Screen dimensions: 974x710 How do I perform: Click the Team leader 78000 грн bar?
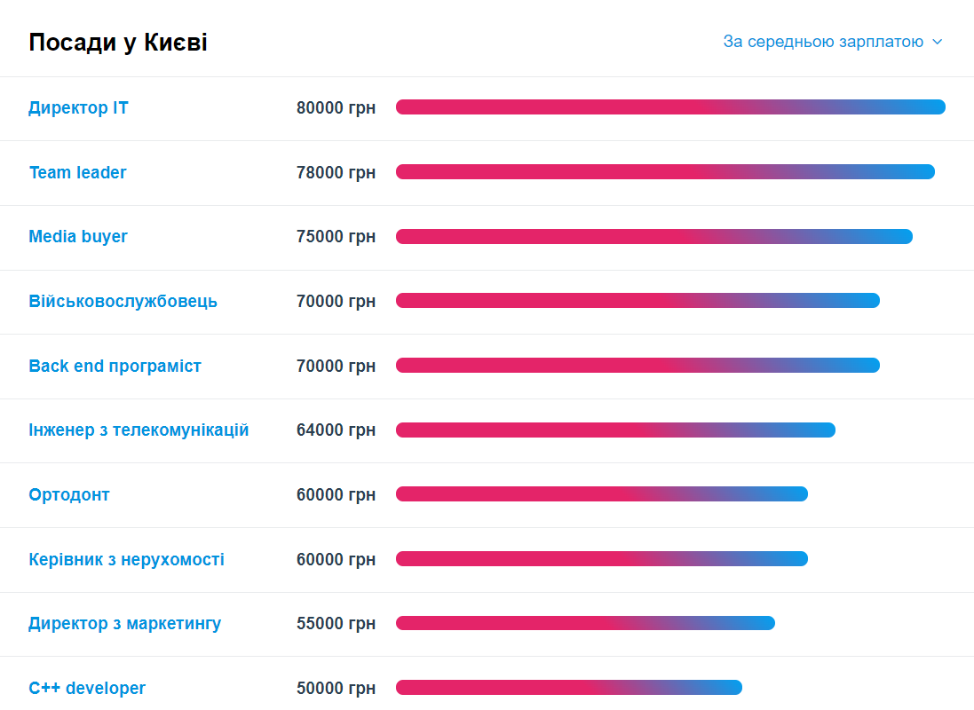pyautogui.click(x=665, y=171)
